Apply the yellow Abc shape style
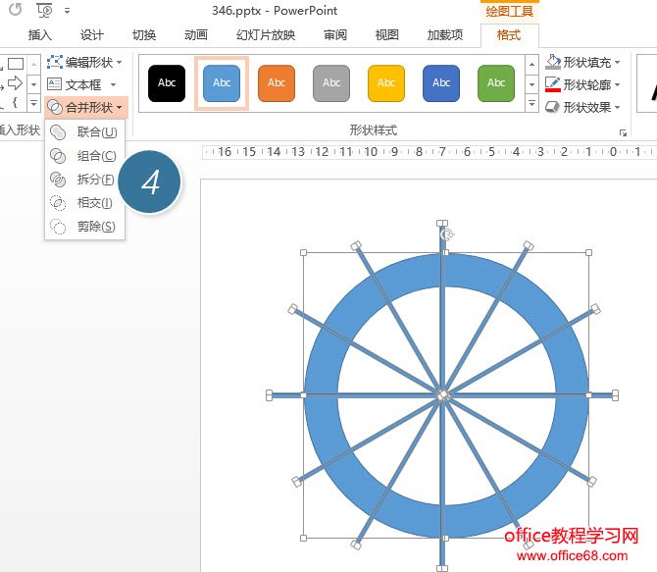657x572 pixels. [386, 83]
